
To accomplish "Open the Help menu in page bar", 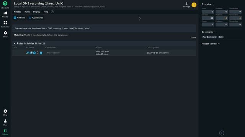I will pyautogui.click(x=46, y=12).
